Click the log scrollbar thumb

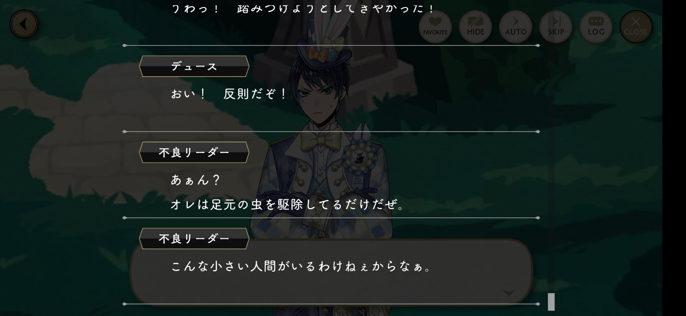click(x=551, y=302)
